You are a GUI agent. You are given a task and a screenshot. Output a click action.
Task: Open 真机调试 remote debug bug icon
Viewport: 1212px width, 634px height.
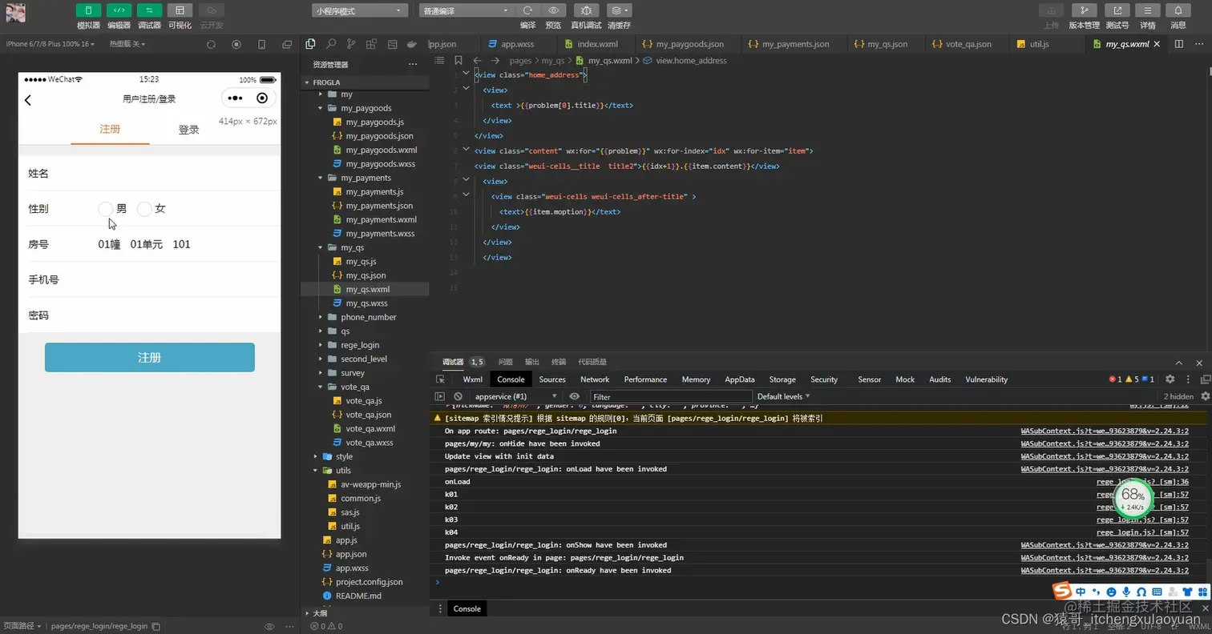click(586, 10)
